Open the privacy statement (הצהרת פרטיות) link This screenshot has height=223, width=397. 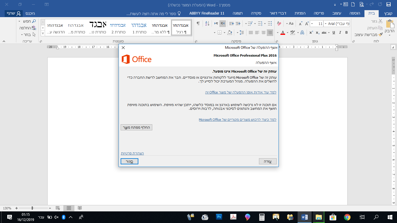tap(132, 153)
